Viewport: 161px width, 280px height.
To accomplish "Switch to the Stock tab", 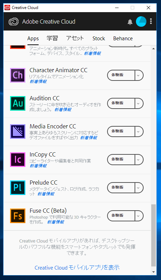I will 99,39.
